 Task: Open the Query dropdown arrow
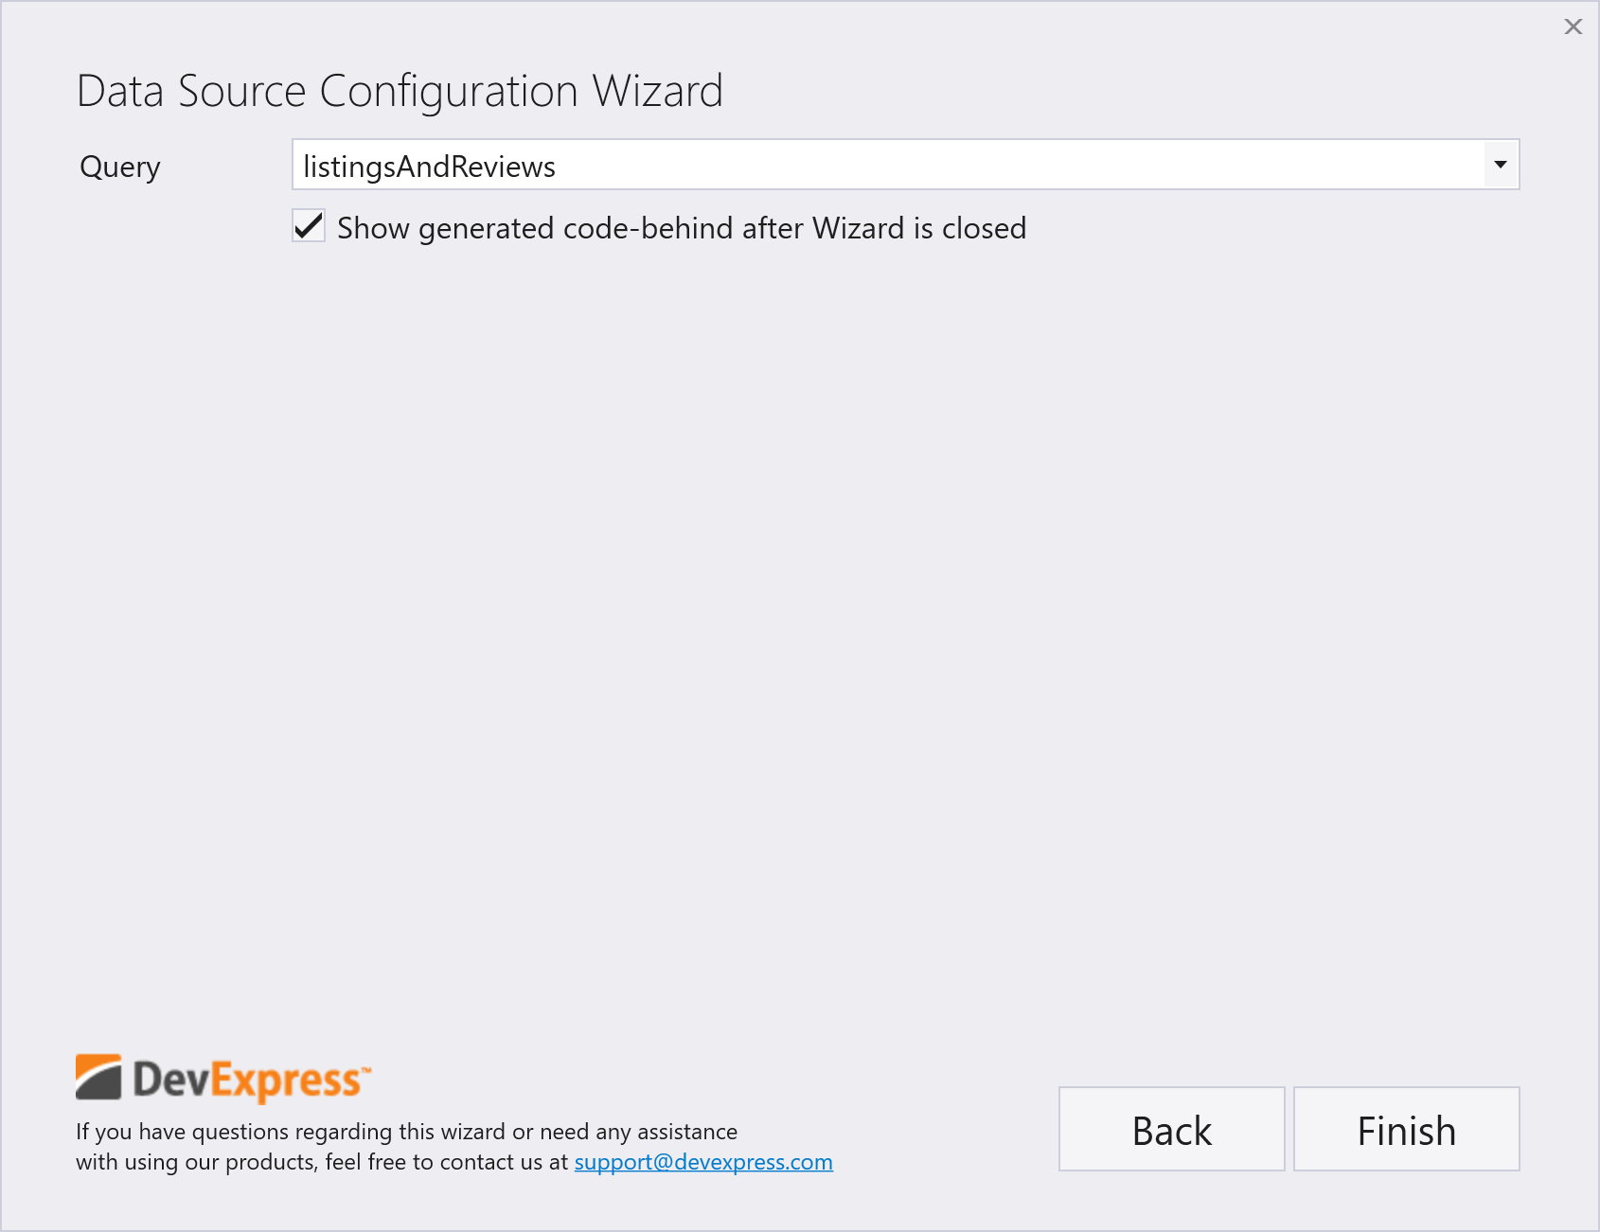tap(1500, 165)
